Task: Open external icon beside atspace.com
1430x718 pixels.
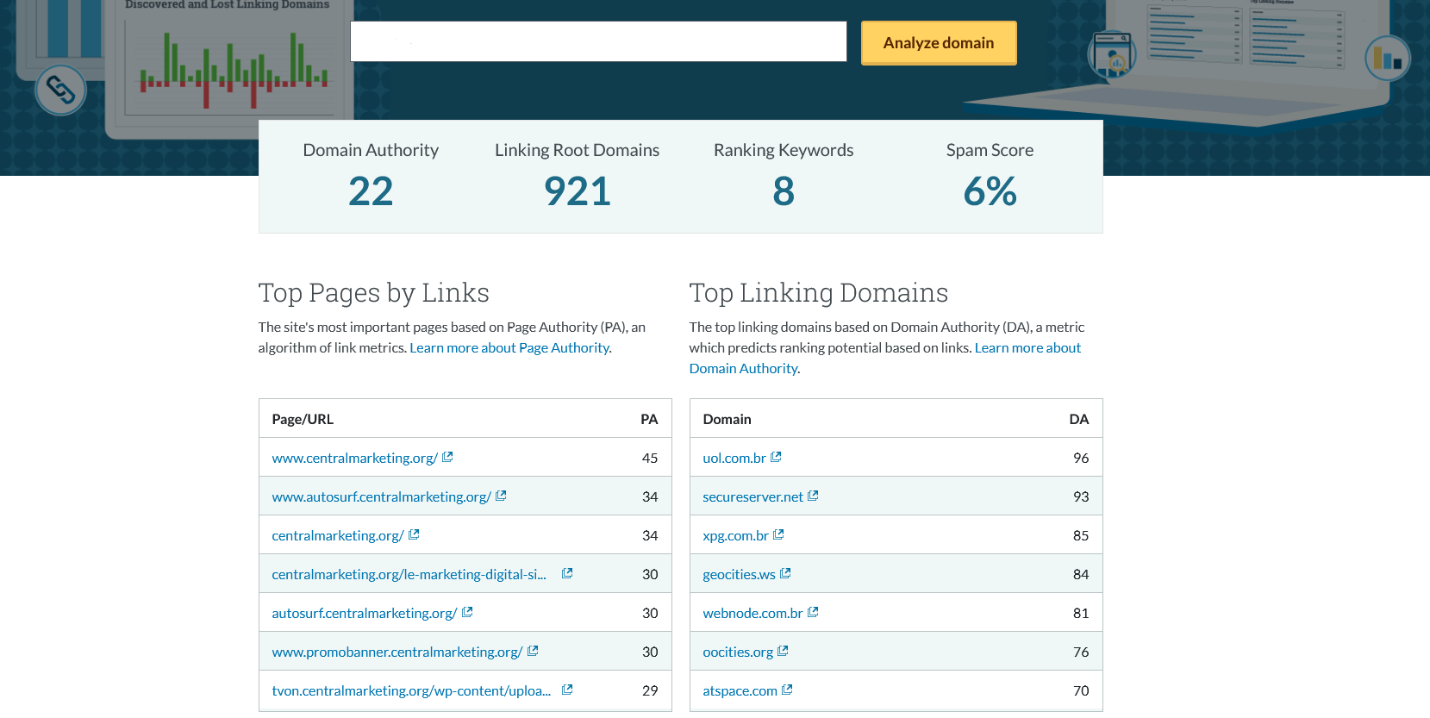Action: tap(787, 690)
